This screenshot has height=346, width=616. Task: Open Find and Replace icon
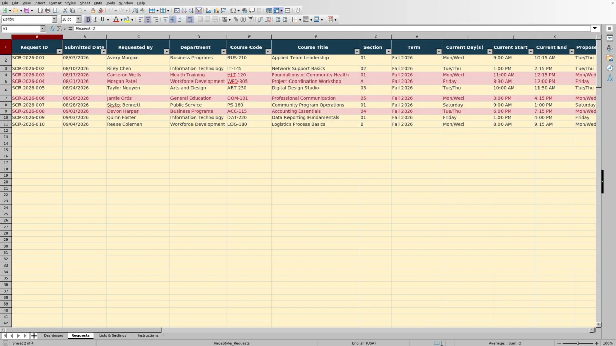[x=134, y=10]
